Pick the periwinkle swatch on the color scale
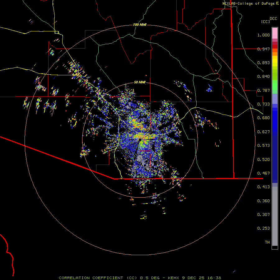Image resolution: width=280 pixels, height=280 pixels. [275, 99]
